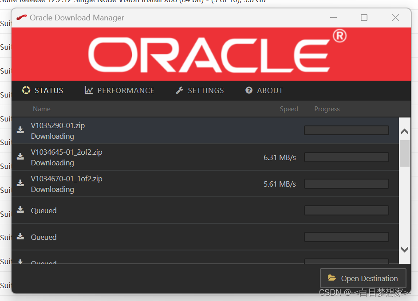This screenshot has height=301, width=418.
Task: Click the Settings wrench icon
Action: click(x=179, y=90)
